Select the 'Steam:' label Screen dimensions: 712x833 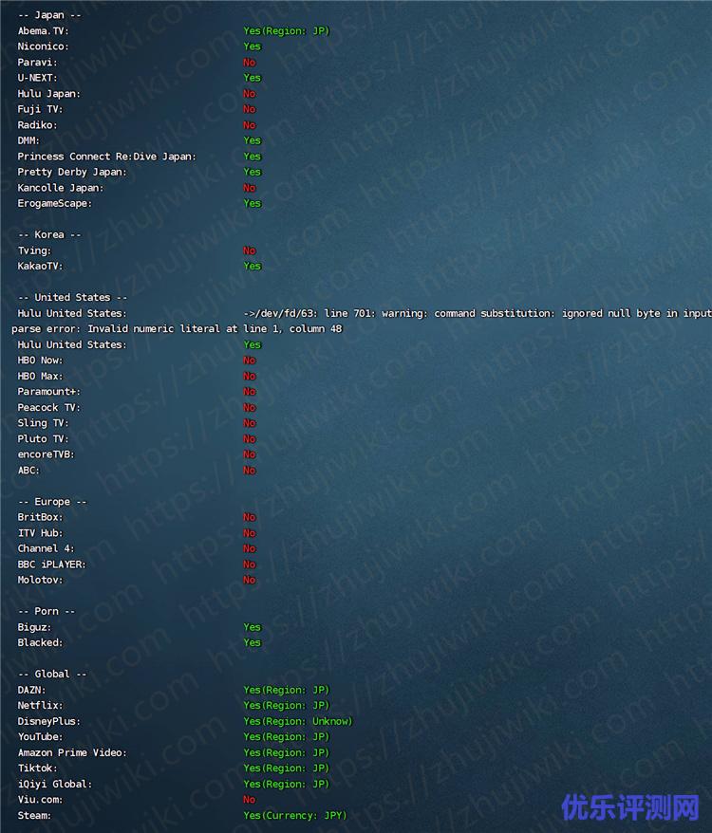click(x=34, y=815)
